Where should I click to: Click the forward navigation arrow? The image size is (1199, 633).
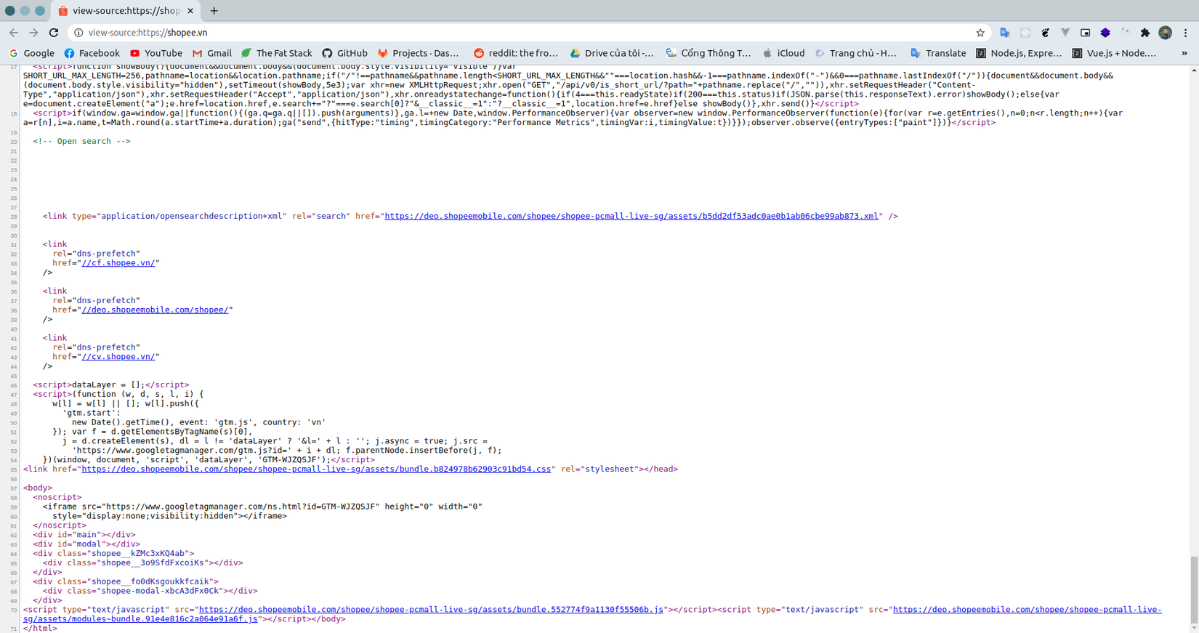(x=33, y=33)
